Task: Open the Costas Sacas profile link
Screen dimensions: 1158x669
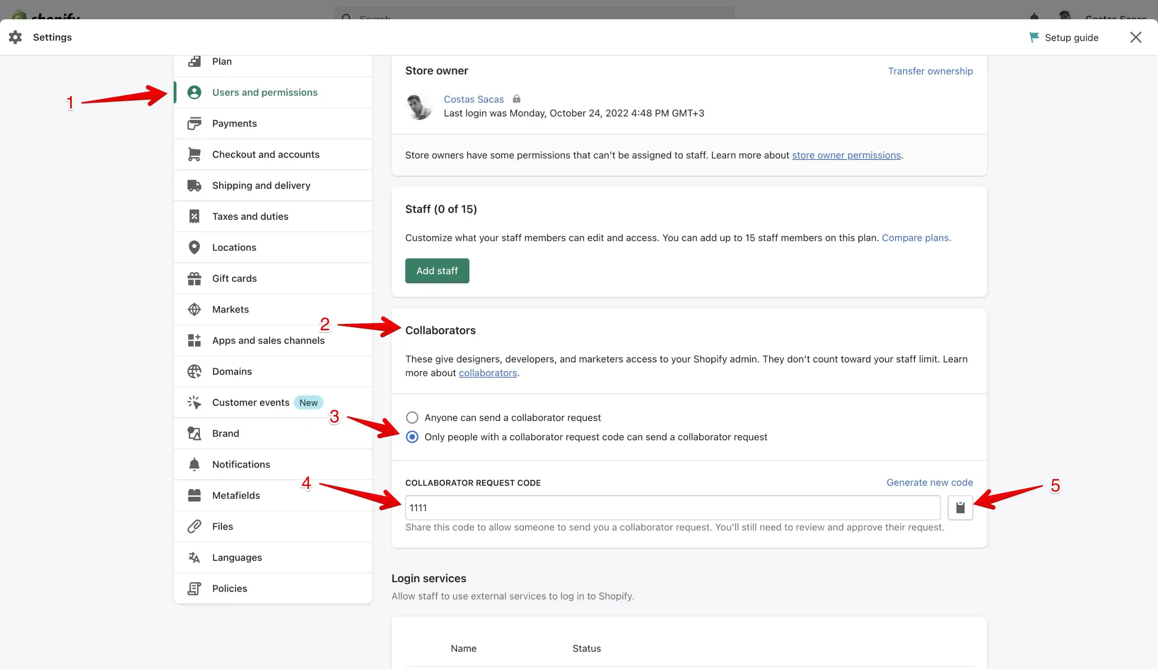Action: (x=473, y=99)
